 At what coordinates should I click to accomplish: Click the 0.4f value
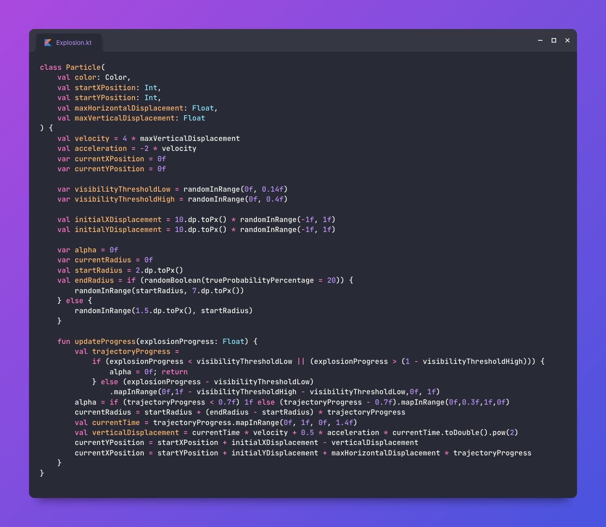[x=275, y=199]
